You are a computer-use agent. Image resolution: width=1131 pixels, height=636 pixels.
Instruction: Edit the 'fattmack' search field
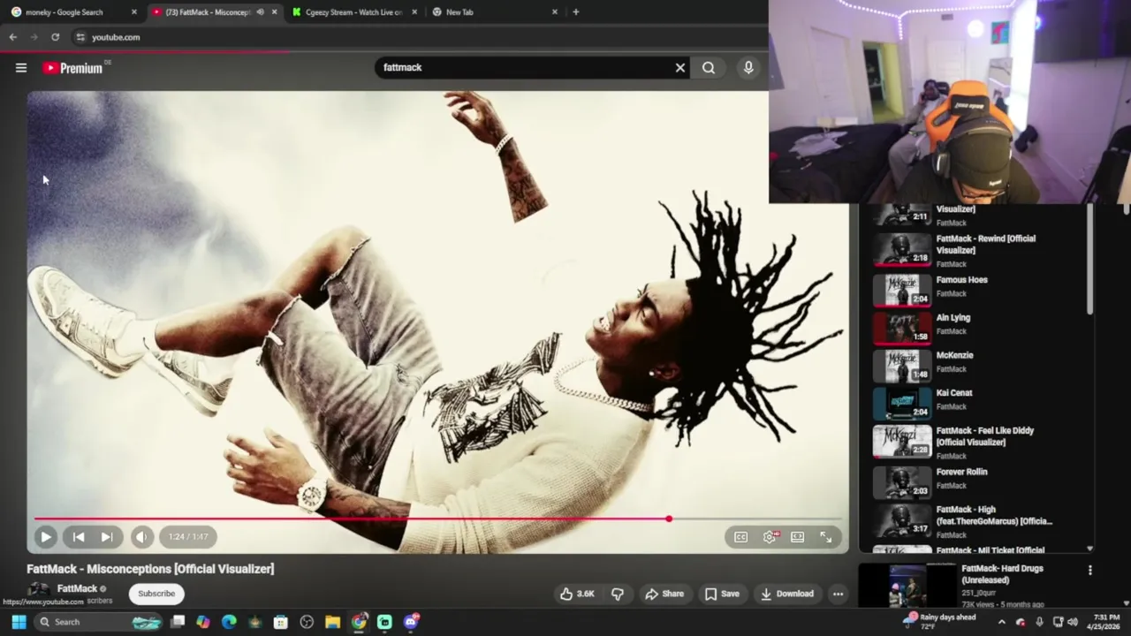point(525,67)
